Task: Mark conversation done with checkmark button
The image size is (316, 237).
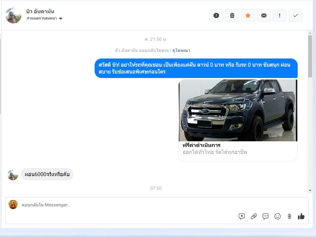Action: click(296, 16)
